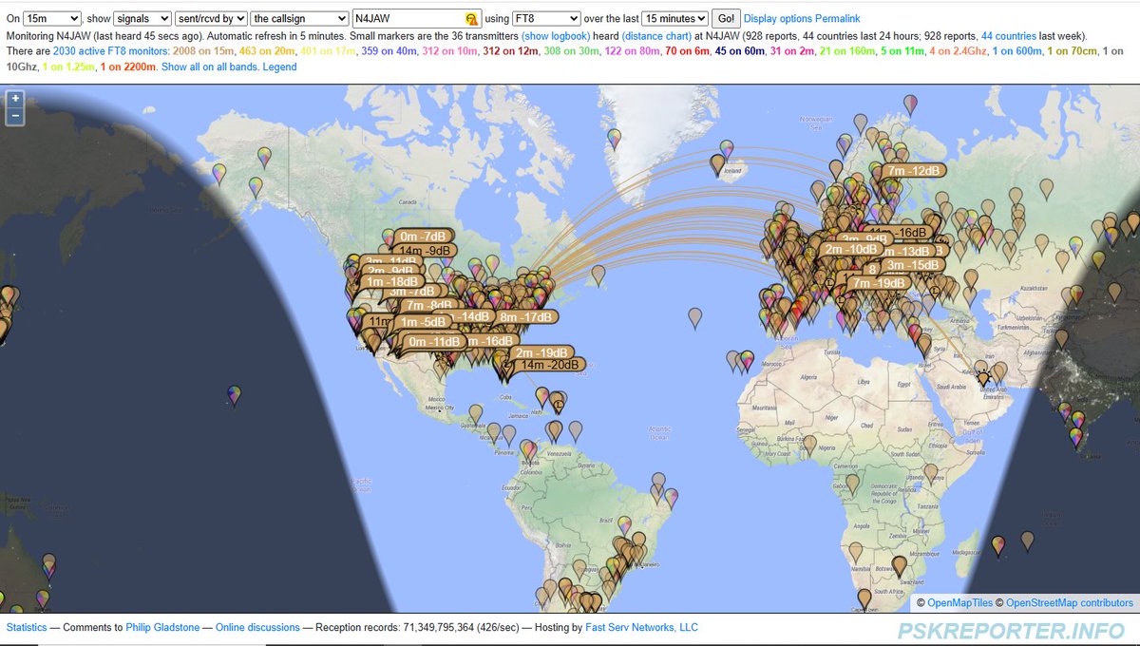Viewport: 1140px width, 646px height.
Task: Switch to '312 on 10m' band link
Action: click(x=450, y=51)
